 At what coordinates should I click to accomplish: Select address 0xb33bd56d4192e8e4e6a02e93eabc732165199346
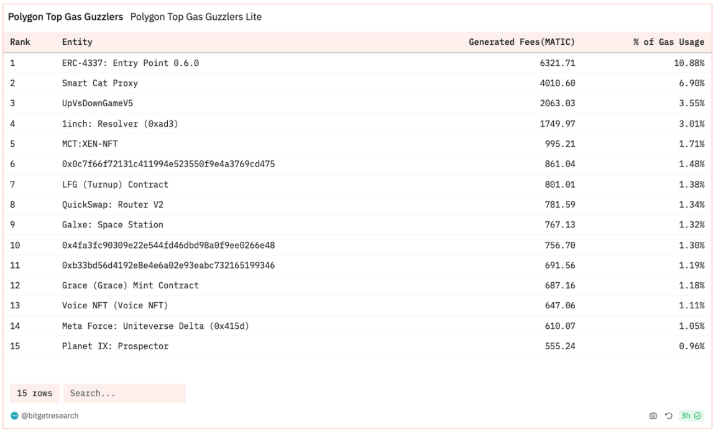pos(168,265)
